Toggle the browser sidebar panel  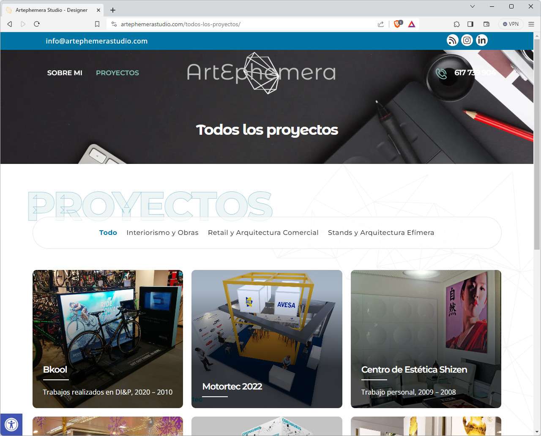point(470,24)
